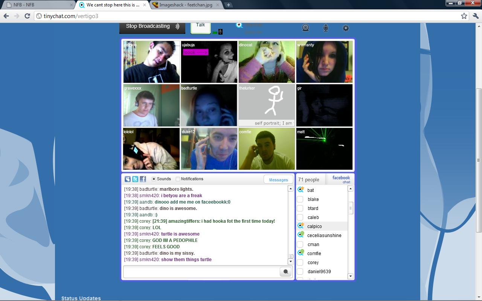Tick the checkbox next to blake

pos(300,199)
